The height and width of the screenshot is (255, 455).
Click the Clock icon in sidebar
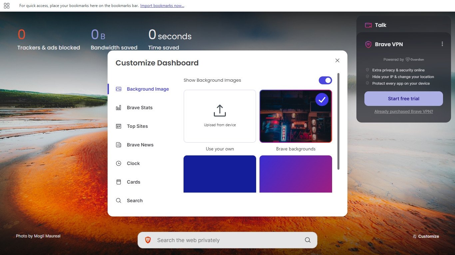pyautogui.click(x=119, y=163)
